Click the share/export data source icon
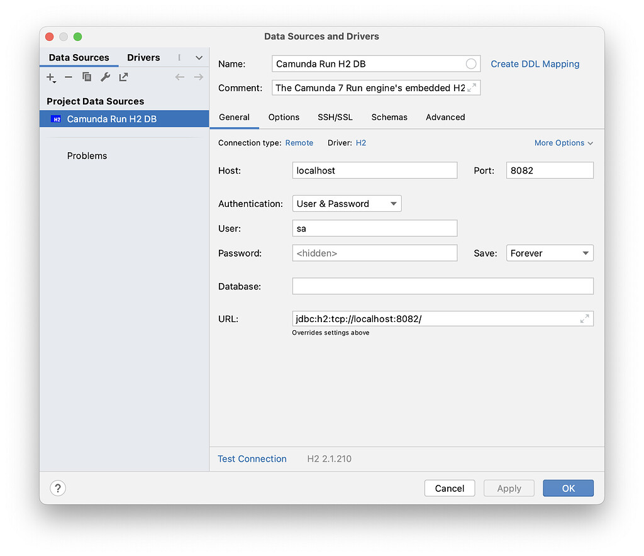The image size is (644, 556). click(123, 77)
